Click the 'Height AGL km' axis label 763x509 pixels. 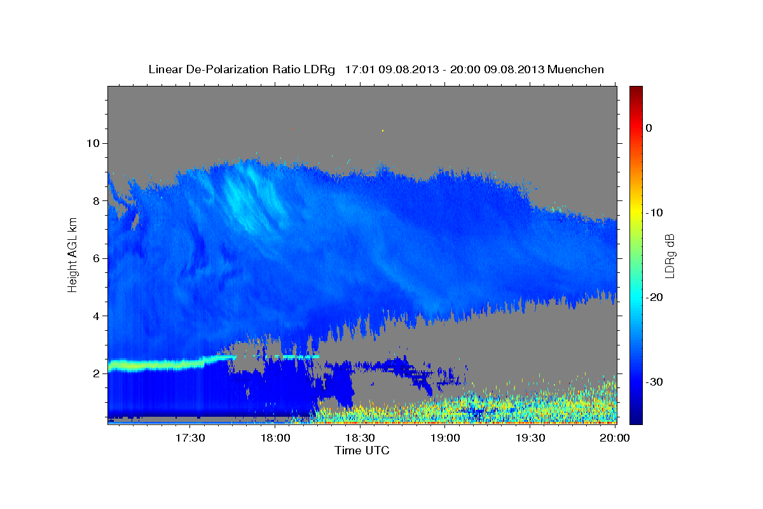tap(72, 254)
